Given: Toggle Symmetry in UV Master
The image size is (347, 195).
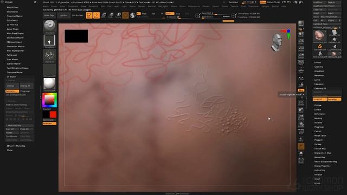Looking at the screenshot, I should point(12,91).
